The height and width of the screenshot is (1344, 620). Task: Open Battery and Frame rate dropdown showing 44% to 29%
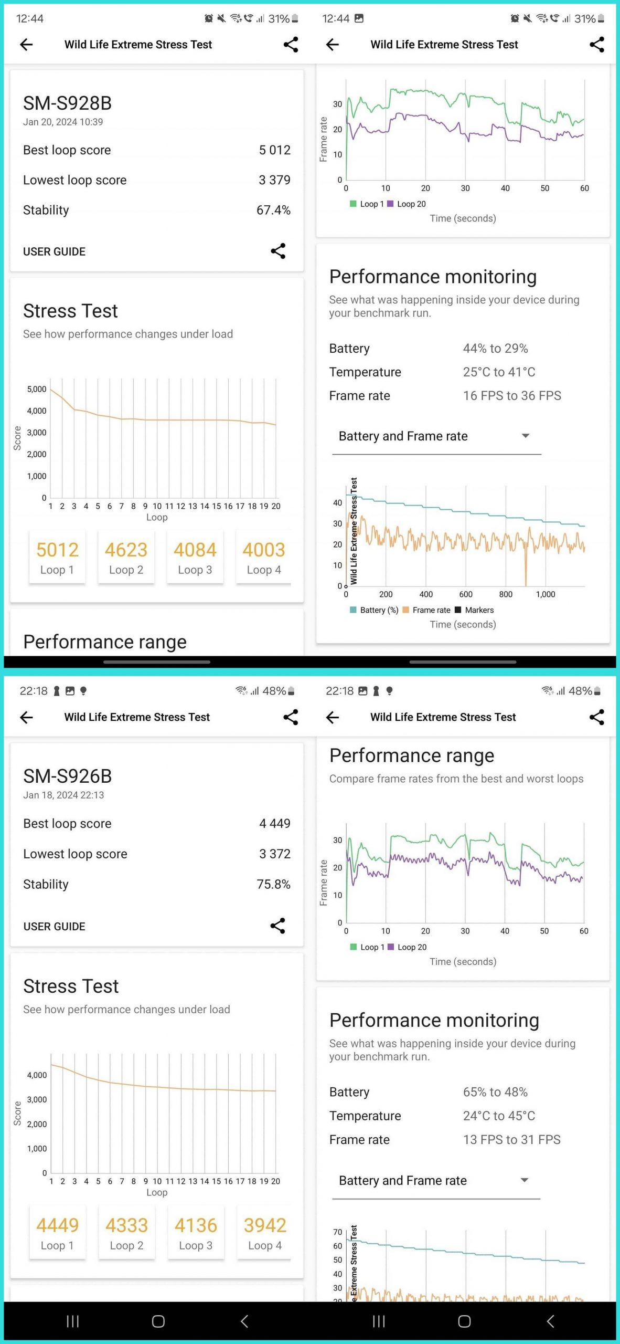[x=436, y=436]
